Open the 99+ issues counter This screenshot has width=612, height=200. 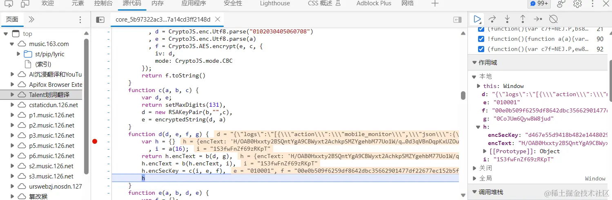click(x=539, y=3)
